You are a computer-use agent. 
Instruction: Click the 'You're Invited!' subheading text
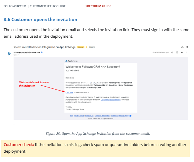pos(73,71)
